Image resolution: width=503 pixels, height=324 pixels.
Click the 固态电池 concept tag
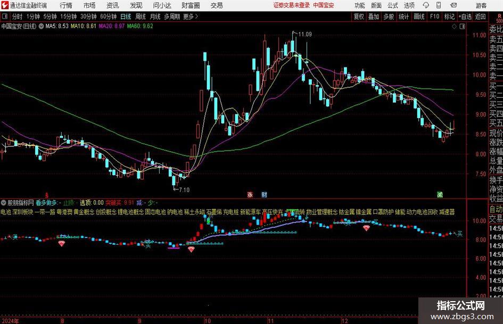click(155, 212)
